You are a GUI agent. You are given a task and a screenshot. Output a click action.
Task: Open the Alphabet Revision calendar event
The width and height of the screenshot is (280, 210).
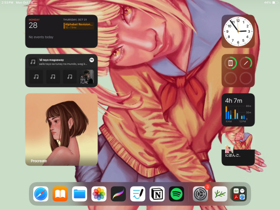tap(79, 26)
